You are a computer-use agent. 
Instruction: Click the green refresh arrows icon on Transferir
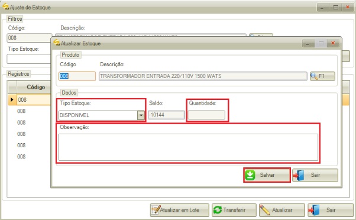point(218,210)
